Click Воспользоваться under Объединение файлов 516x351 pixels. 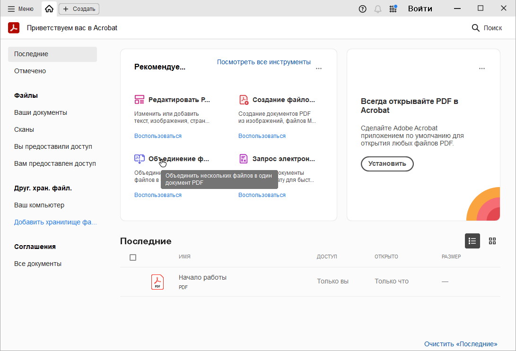tap(158, 195)
